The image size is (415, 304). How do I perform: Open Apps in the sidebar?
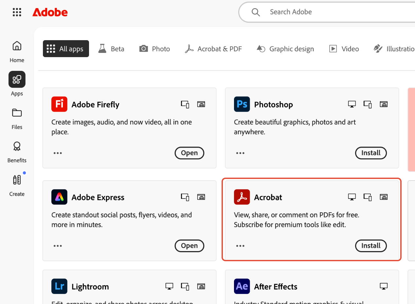17,84
